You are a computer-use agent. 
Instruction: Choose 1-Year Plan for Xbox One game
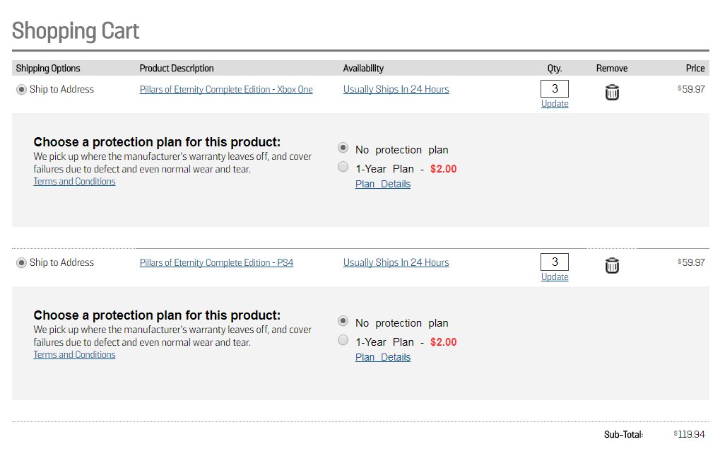coord(343,167)
